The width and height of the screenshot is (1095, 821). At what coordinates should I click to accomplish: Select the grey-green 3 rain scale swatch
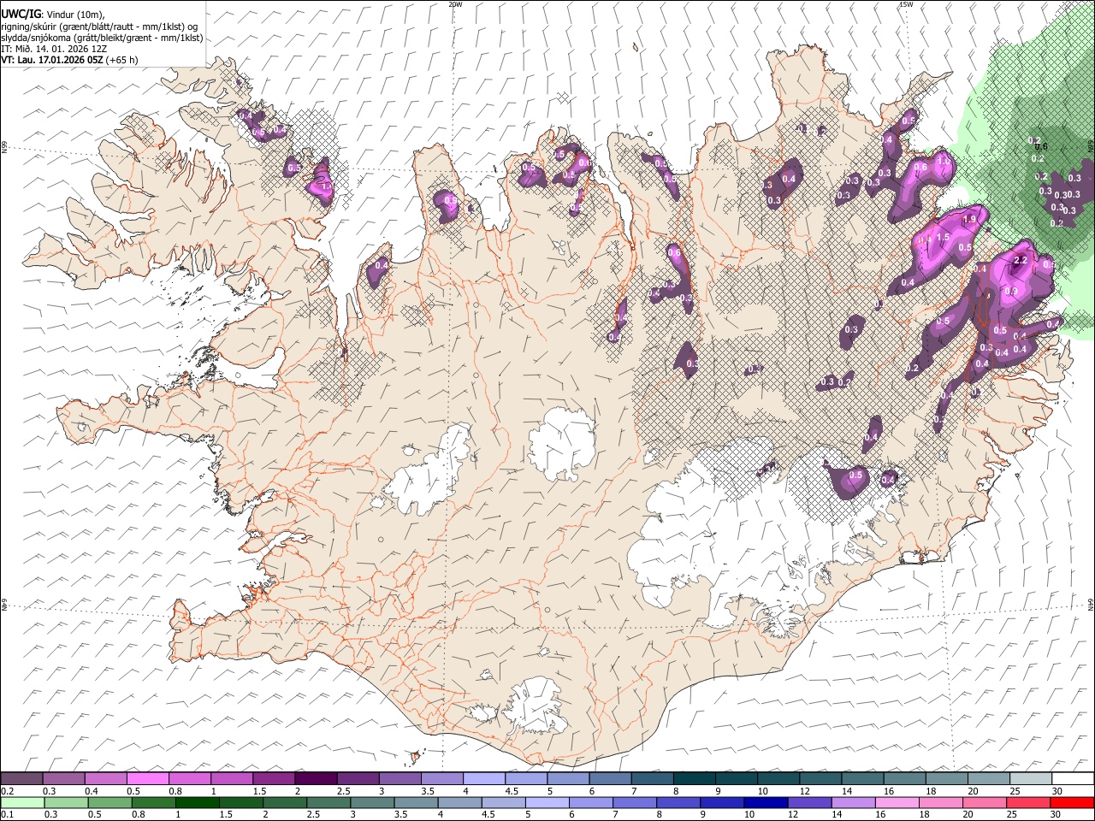click(x=372, y=802)
